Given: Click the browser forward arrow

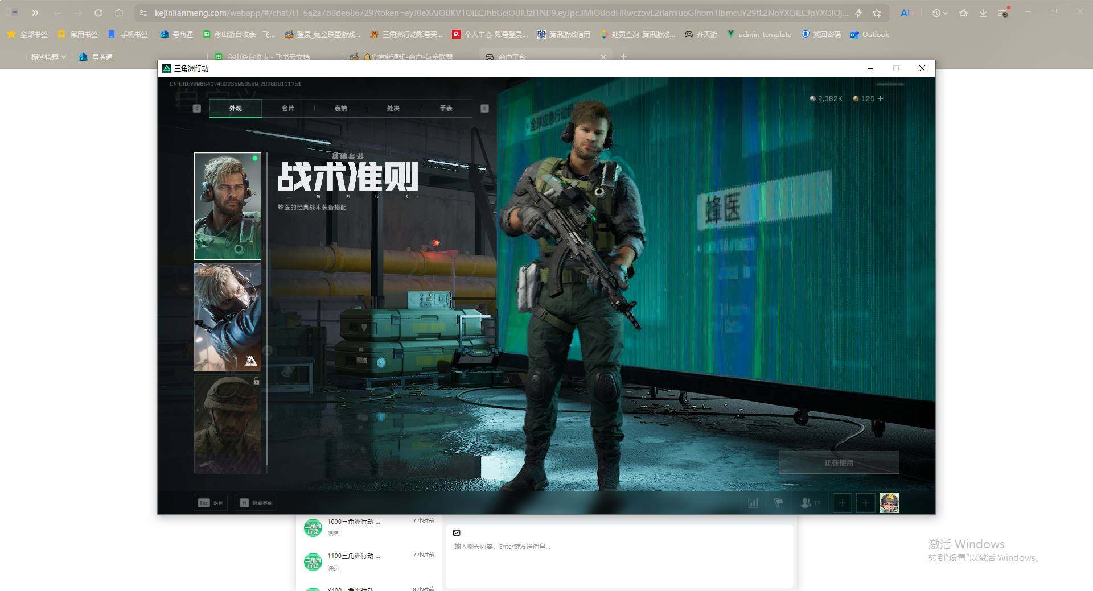Looking at the screenshot, I should (x=78, y=13).
